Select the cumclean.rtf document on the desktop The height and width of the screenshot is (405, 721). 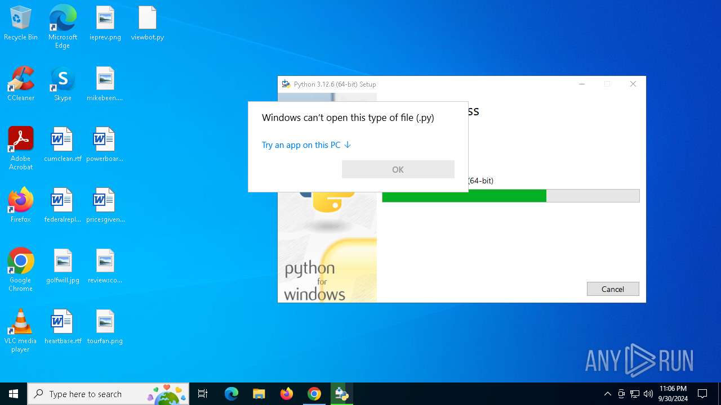coord(63,145)
